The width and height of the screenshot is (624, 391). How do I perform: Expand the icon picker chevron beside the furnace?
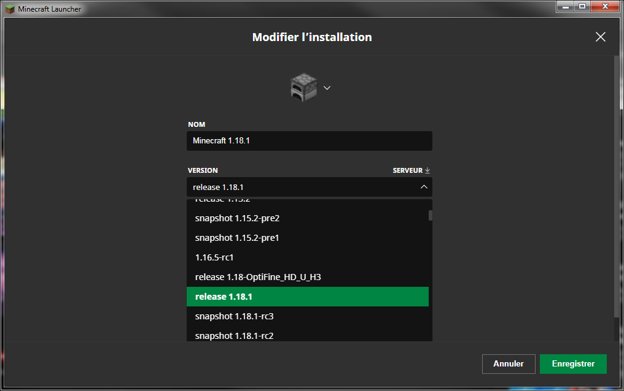327,88
